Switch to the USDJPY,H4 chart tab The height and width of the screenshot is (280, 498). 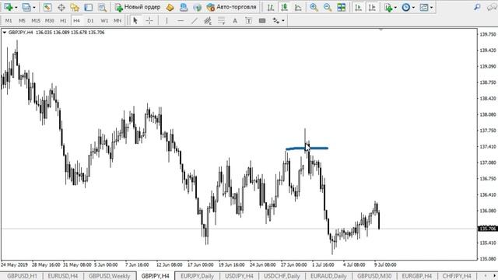click(x=239, y=276)
